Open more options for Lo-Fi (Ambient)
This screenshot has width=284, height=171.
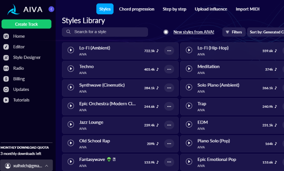pos(169,51)
